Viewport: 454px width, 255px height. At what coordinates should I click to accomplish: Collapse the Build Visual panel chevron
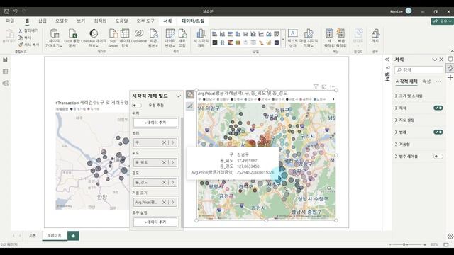[x=178, y=96]
